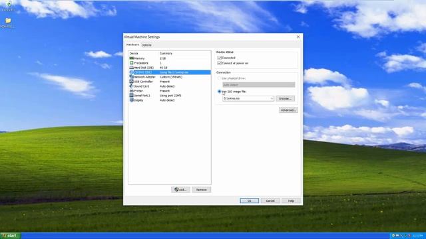Screen dimensions: 426x239
Task: Open the Recycle Bin desktop icon
Action: coord(8,5)
